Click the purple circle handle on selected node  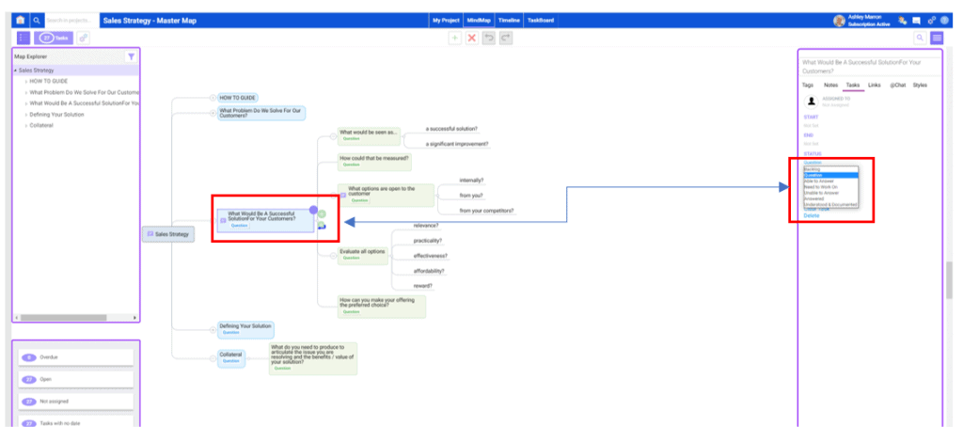[x=313, y=210]
